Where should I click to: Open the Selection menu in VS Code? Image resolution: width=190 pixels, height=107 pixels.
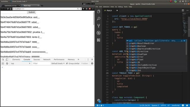click(106, 7)
